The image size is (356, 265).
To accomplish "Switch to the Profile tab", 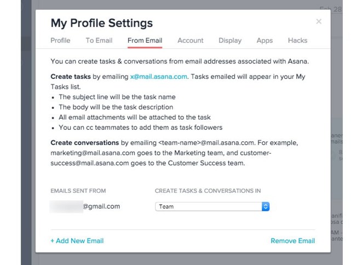I will point(60,41).
